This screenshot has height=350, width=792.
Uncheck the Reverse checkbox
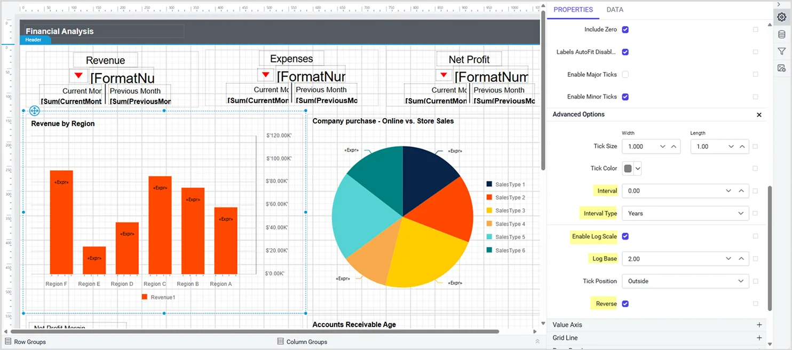(x=625, y=303)
